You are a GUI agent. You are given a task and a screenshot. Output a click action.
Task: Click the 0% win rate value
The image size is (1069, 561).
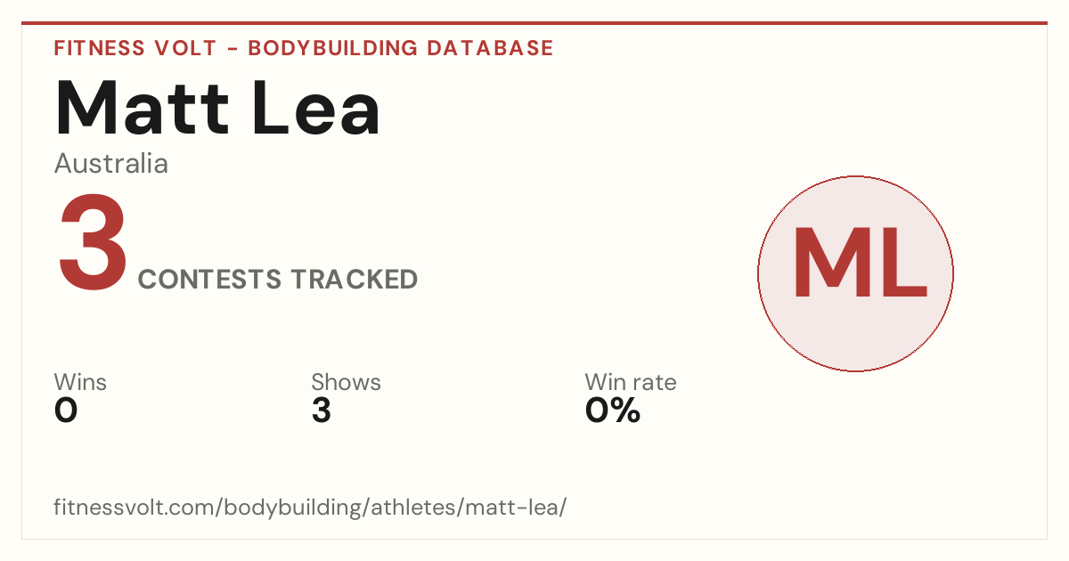click(613, 411)
